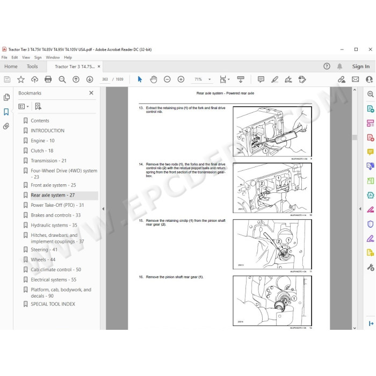Viewport: 376px width, 376px height.
Task: Switch to the Tools tab
Action: click(x=32, y=67)
